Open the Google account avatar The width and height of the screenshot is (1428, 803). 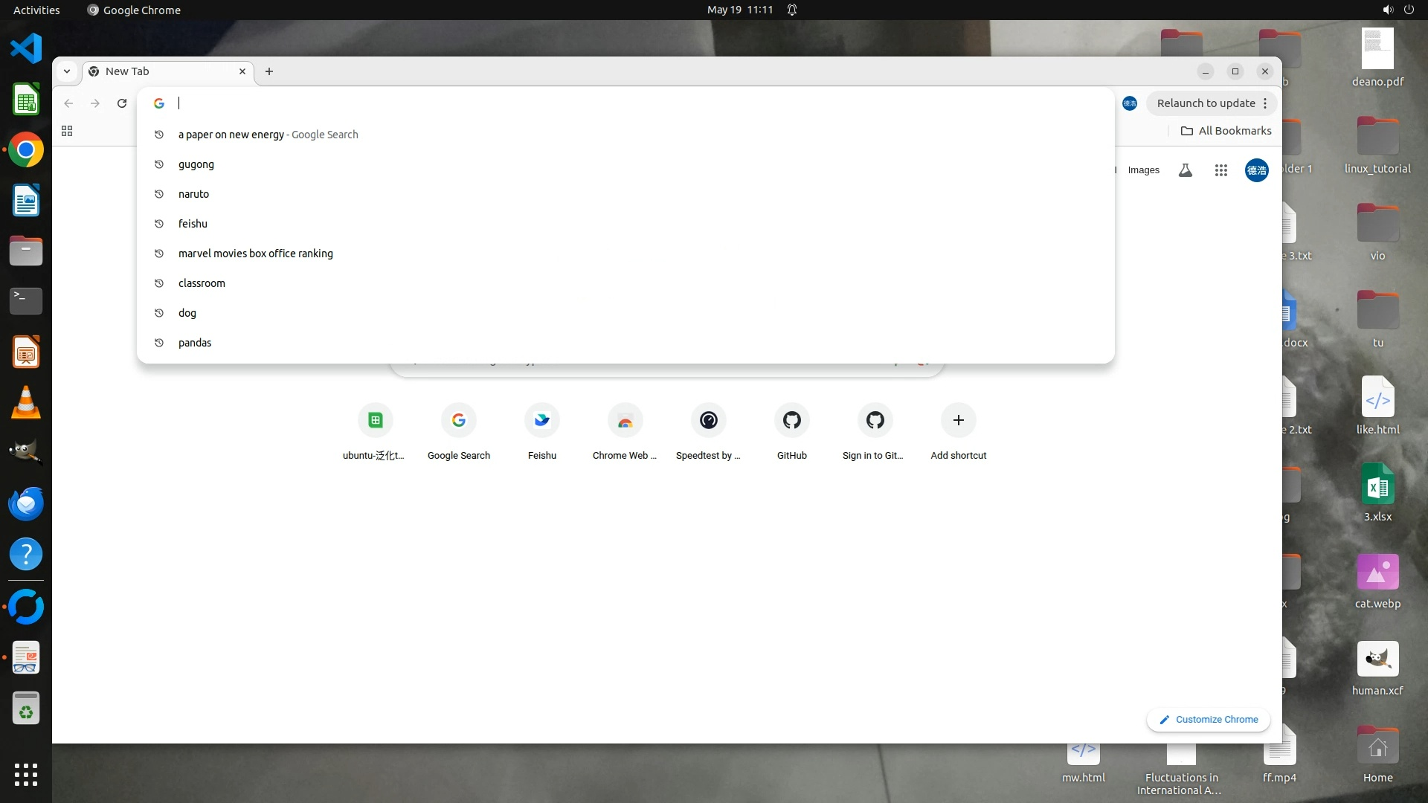pos(1256,170)
